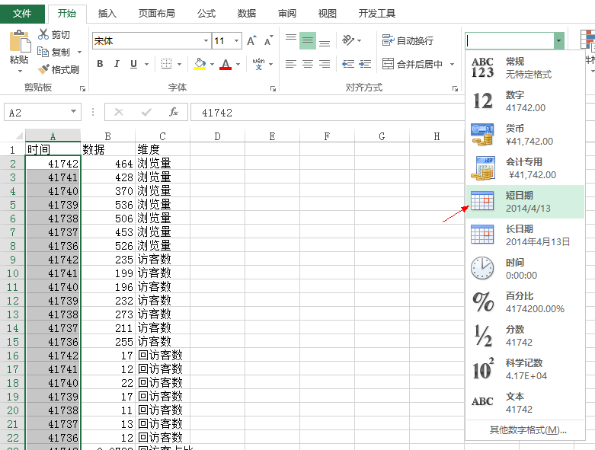Click the text orientation icon

(348, 40)
